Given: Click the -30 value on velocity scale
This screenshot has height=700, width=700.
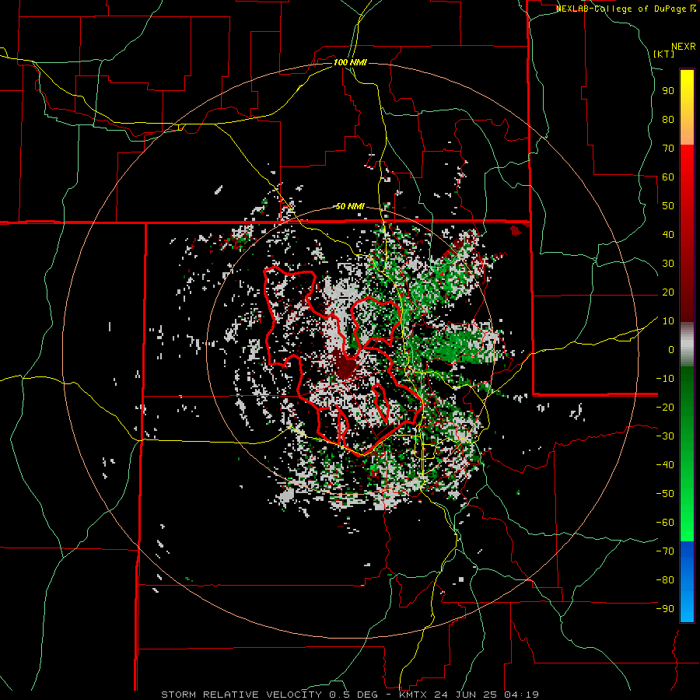Looking at the screenshot, I should 665,436.
